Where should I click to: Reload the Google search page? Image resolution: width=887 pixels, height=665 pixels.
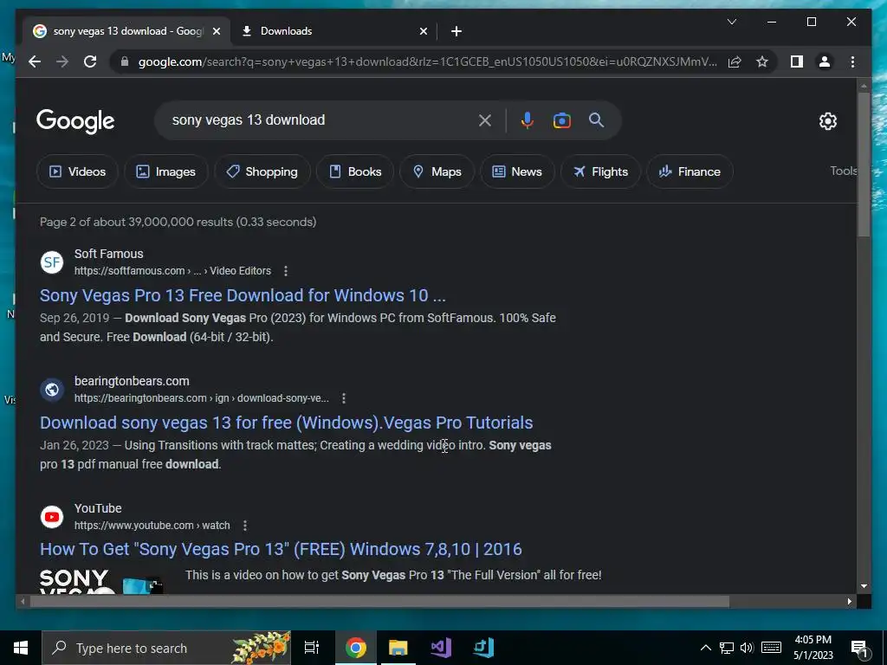point(90,61)
